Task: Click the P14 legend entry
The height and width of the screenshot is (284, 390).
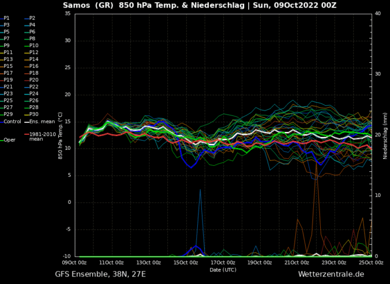Action: (33, 59)
